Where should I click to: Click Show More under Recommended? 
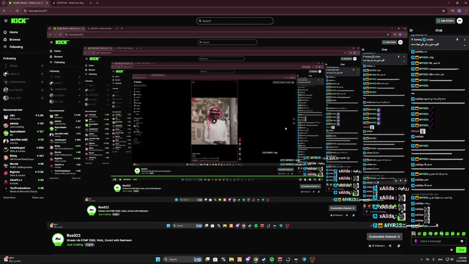(10, 198)
